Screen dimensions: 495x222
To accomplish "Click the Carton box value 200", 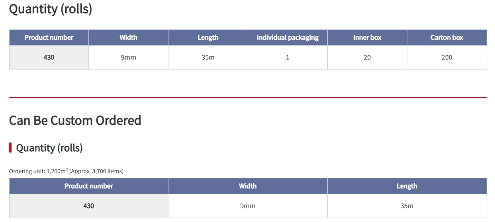I will pos(447,57).
